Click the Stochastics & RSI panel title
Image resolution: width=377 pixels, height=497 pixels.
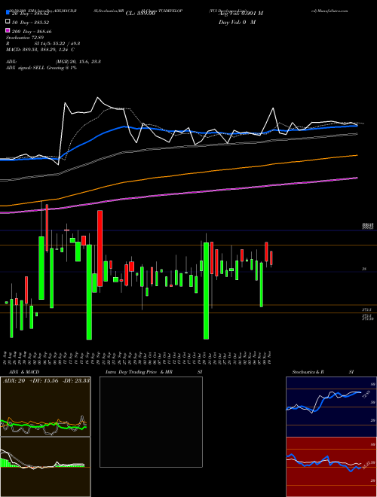point(323,372)
